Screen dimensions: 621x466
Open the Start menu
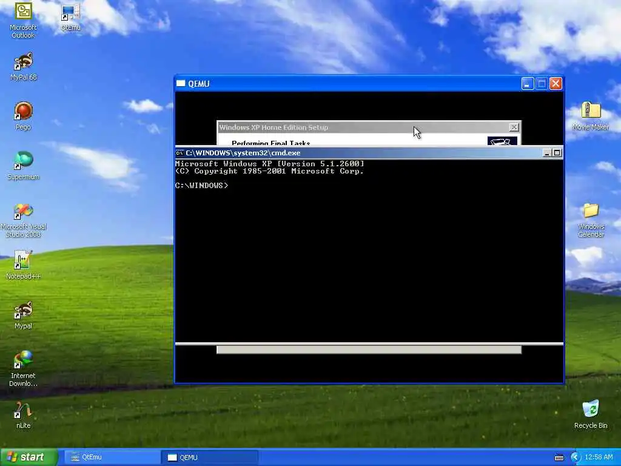(x=29, y=458)
